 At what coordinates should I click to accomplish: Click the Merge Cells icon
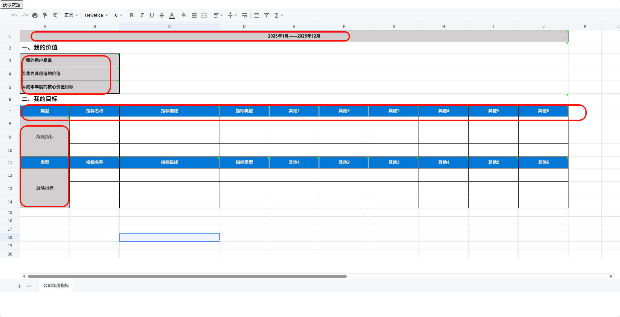point(204,15)
